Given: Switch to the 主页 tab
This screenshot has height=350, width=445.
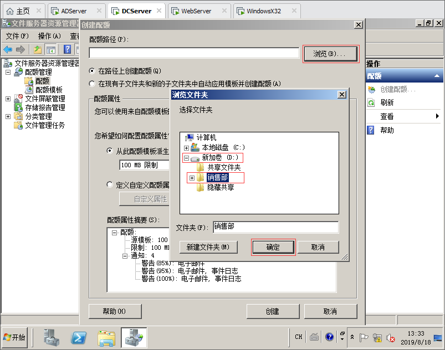Looking at the screenshot, I should point(23,11).
